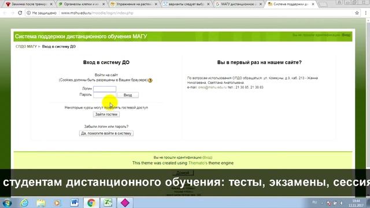Reload the page with the refresh icon
Viewport: 370px width, 208px height.
coord(20,13)
